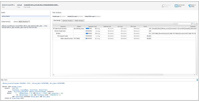Select the Ad-Hoc Batch entry
This screenshot has width=199, height=102.
click(x=25, y=16)
